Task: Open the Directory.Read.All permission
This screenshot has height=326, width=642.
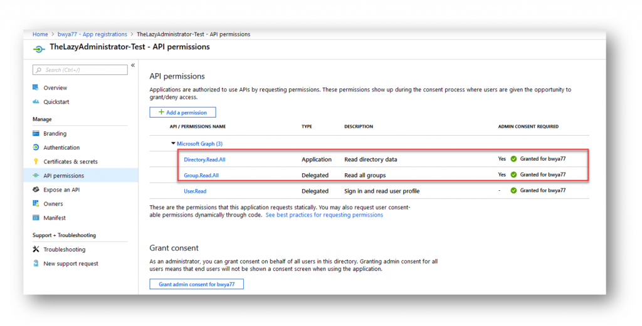Action: coord(204,160)
